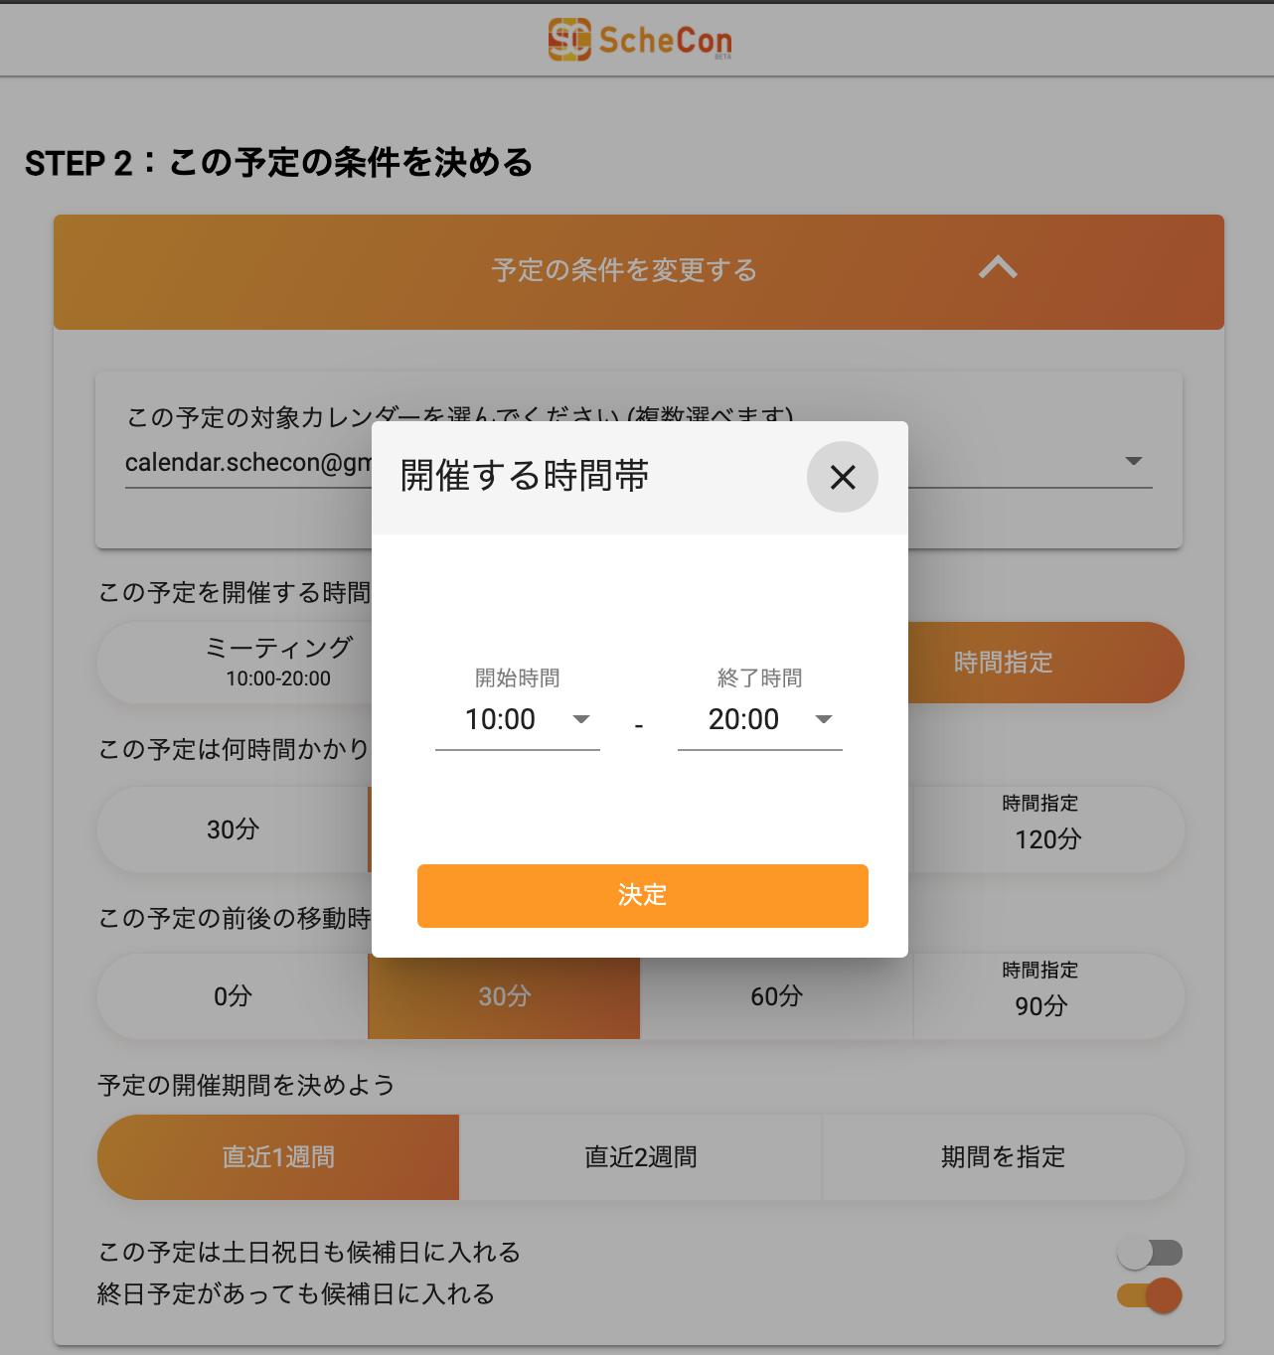Image resolution: width=1274 pixels, height=1355 pixels.
Task: Collapse the 予定の条件を変更する panel chevron
Action: click(x=998, y=268)
